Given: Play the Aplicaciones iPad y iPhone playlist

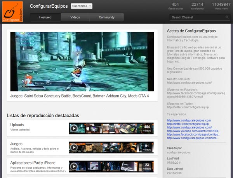Looking at the screenshot, I should (74, 166).
